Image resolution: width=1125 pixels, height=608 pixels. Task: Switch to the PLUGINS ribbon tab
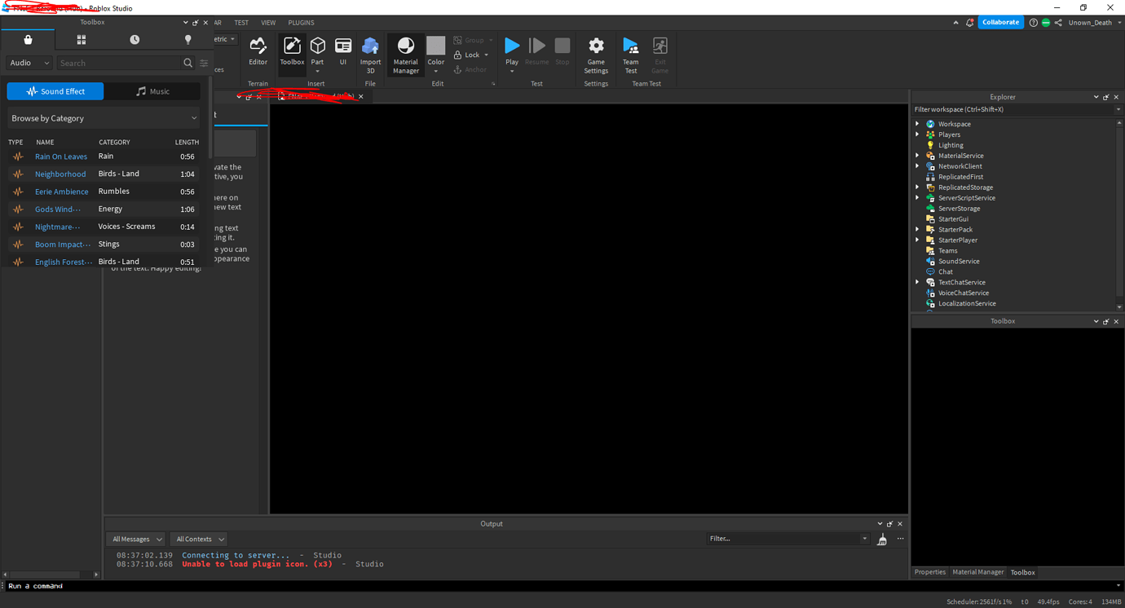[x=301, y=22]
